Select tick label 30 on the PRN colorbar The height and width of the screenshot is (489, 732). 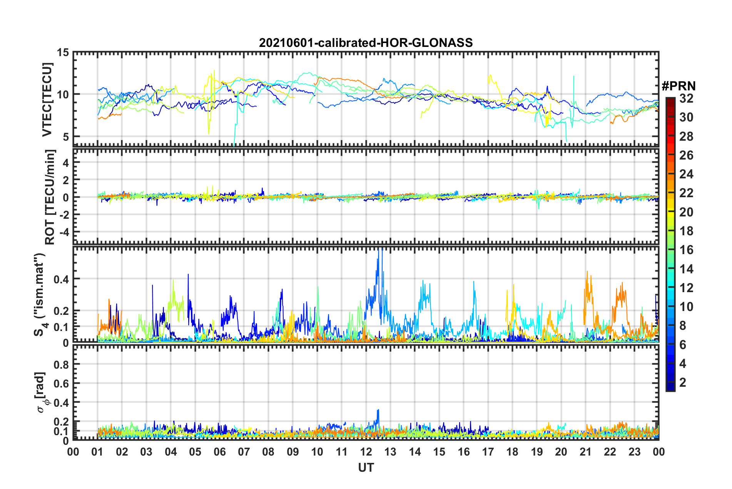click(686, 117)
